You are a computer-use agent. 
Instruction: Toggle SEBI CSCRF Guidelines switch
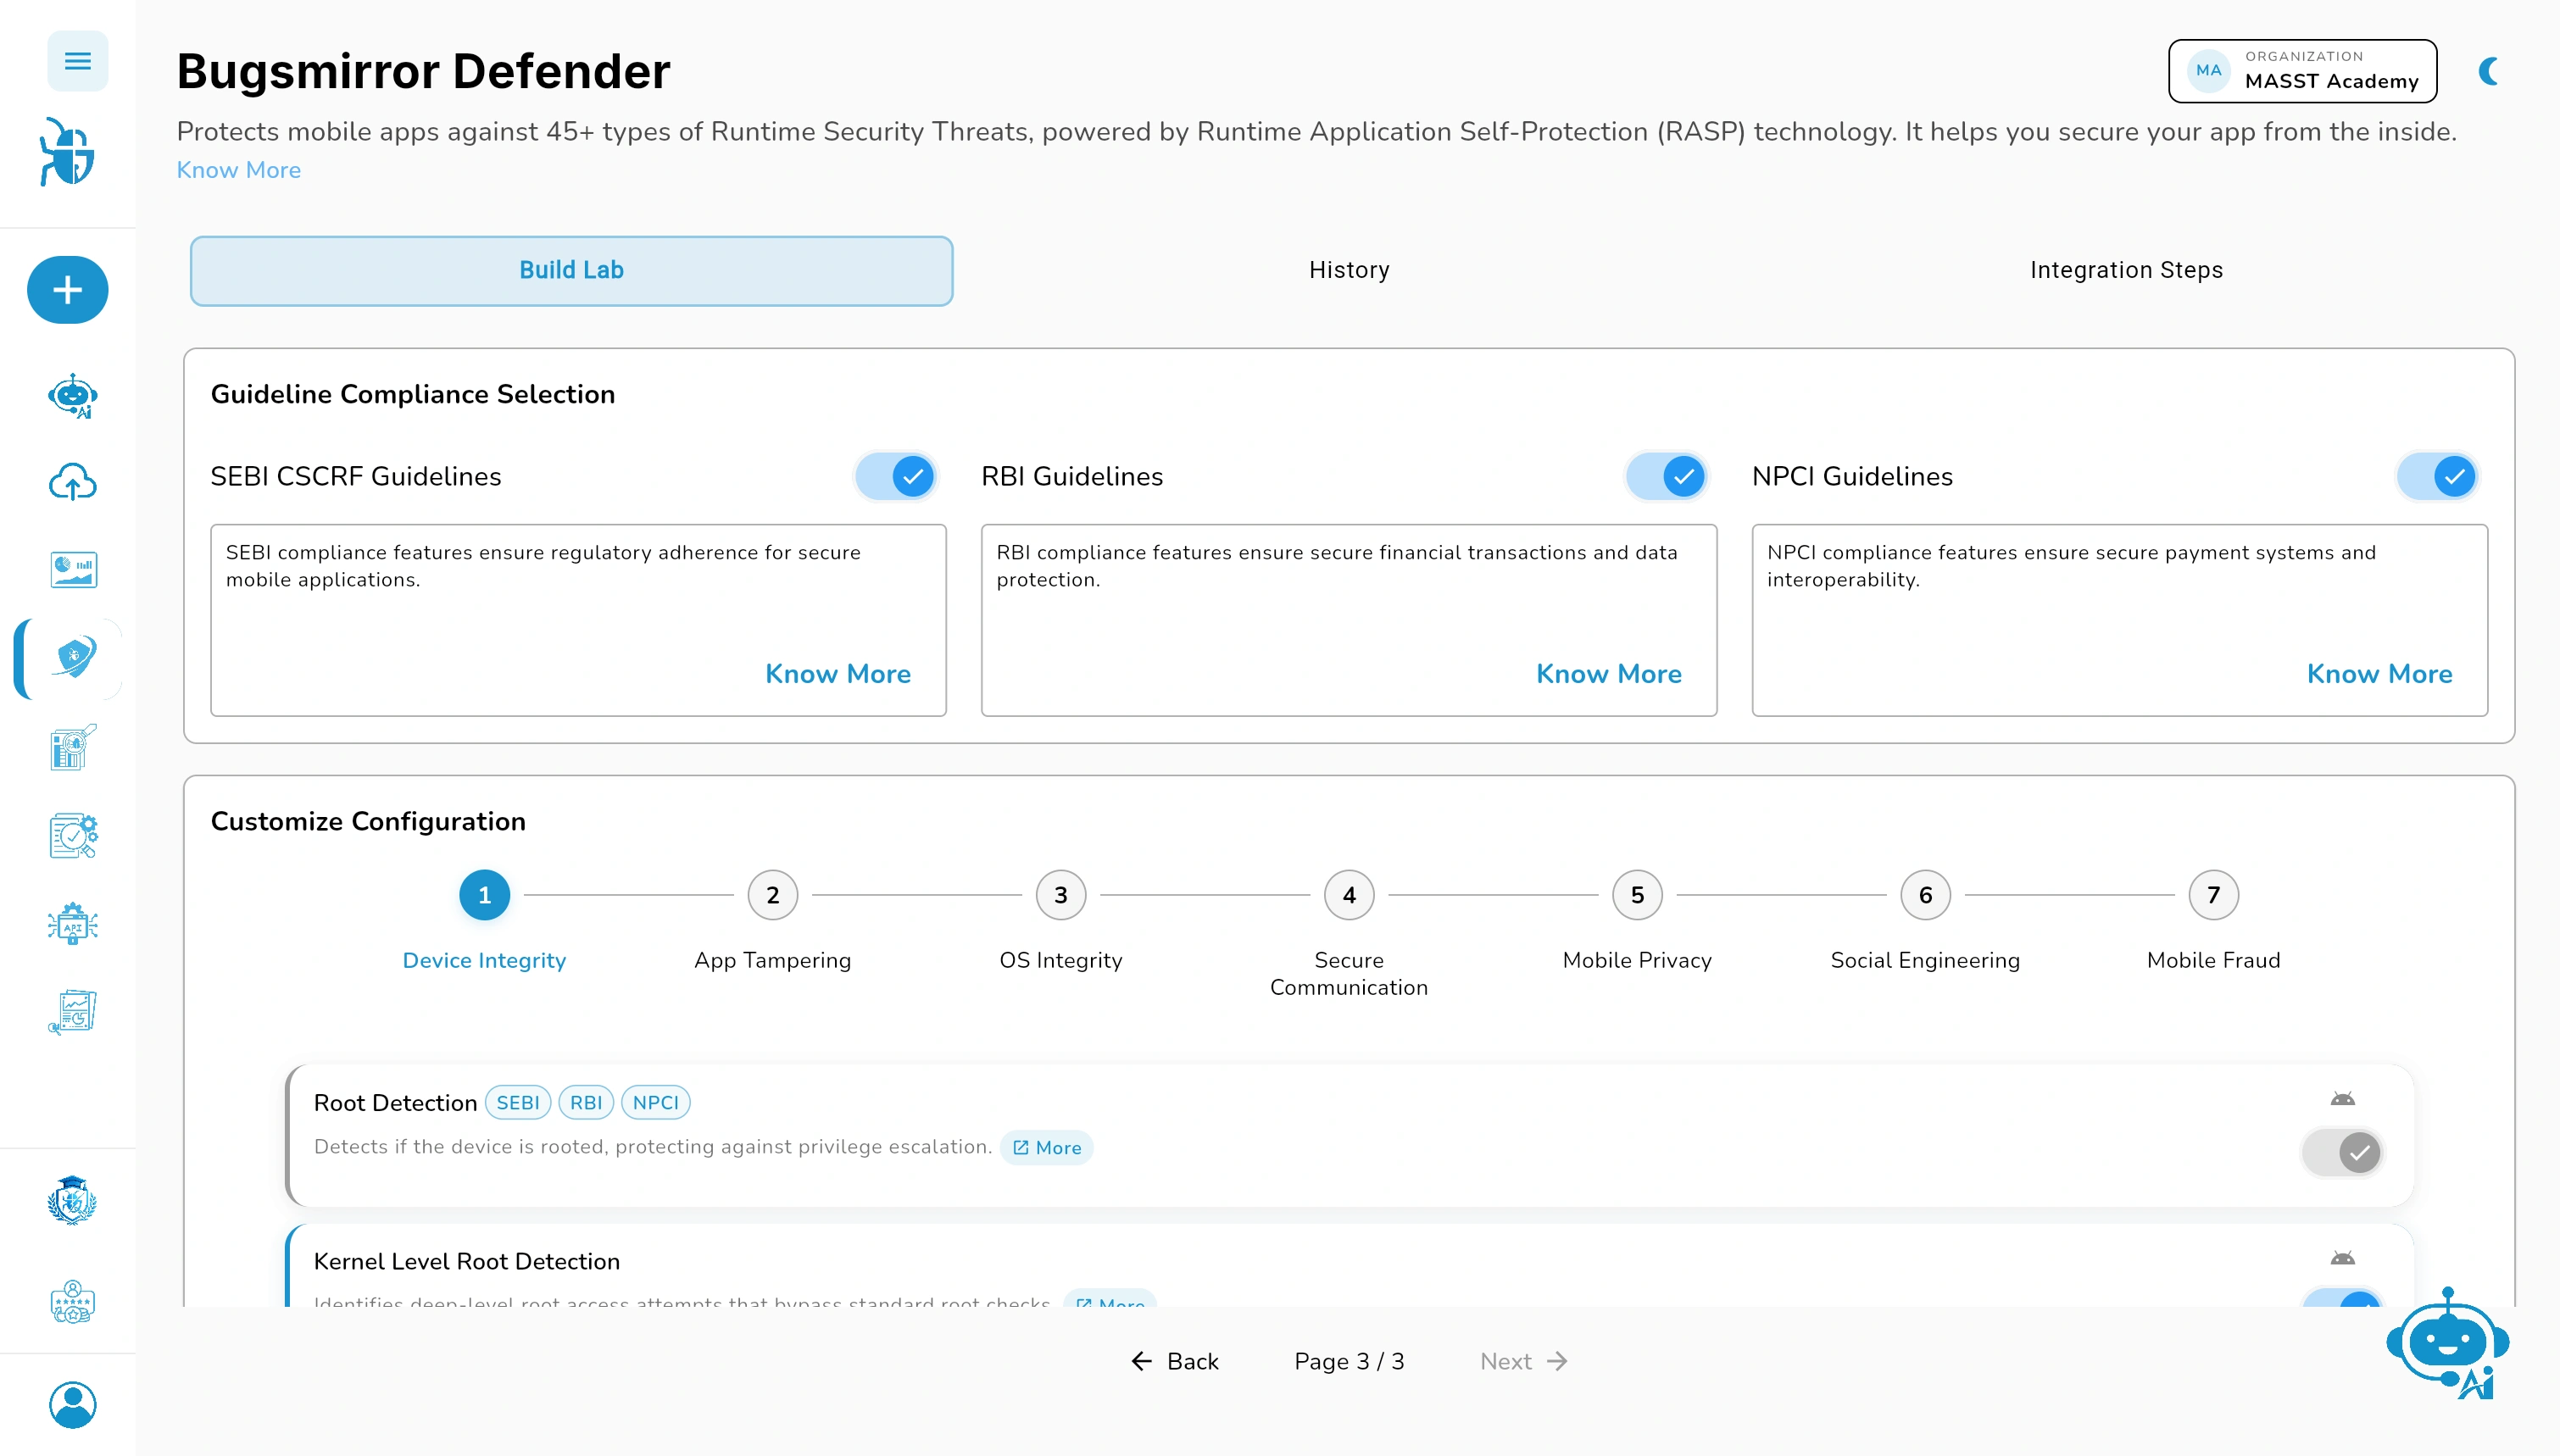click(x=896, y=476)
